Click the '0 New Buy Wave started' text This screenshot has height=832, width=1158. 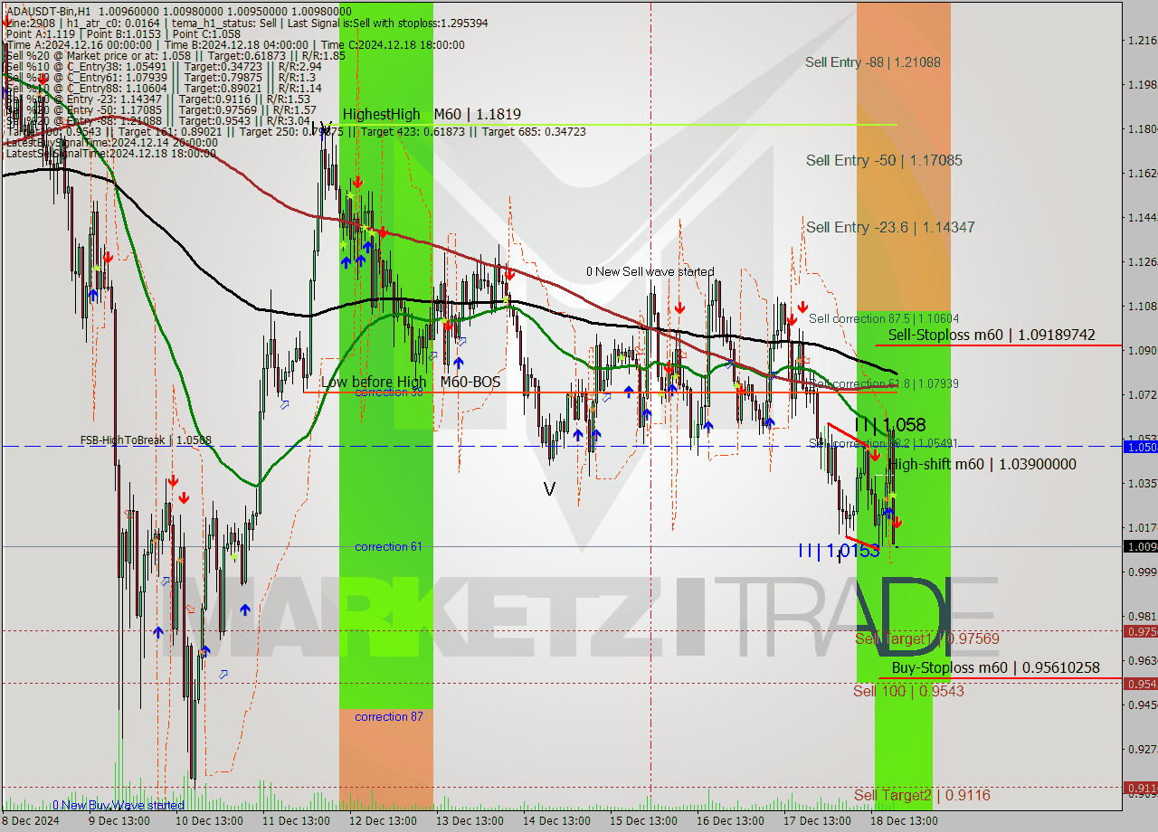pyautogui.click(x=118, y=805)
